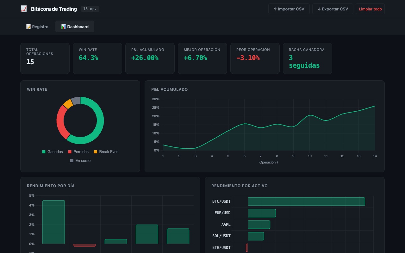
Task: Click the ETH/USDT axis label
Action: coord(221,248)
